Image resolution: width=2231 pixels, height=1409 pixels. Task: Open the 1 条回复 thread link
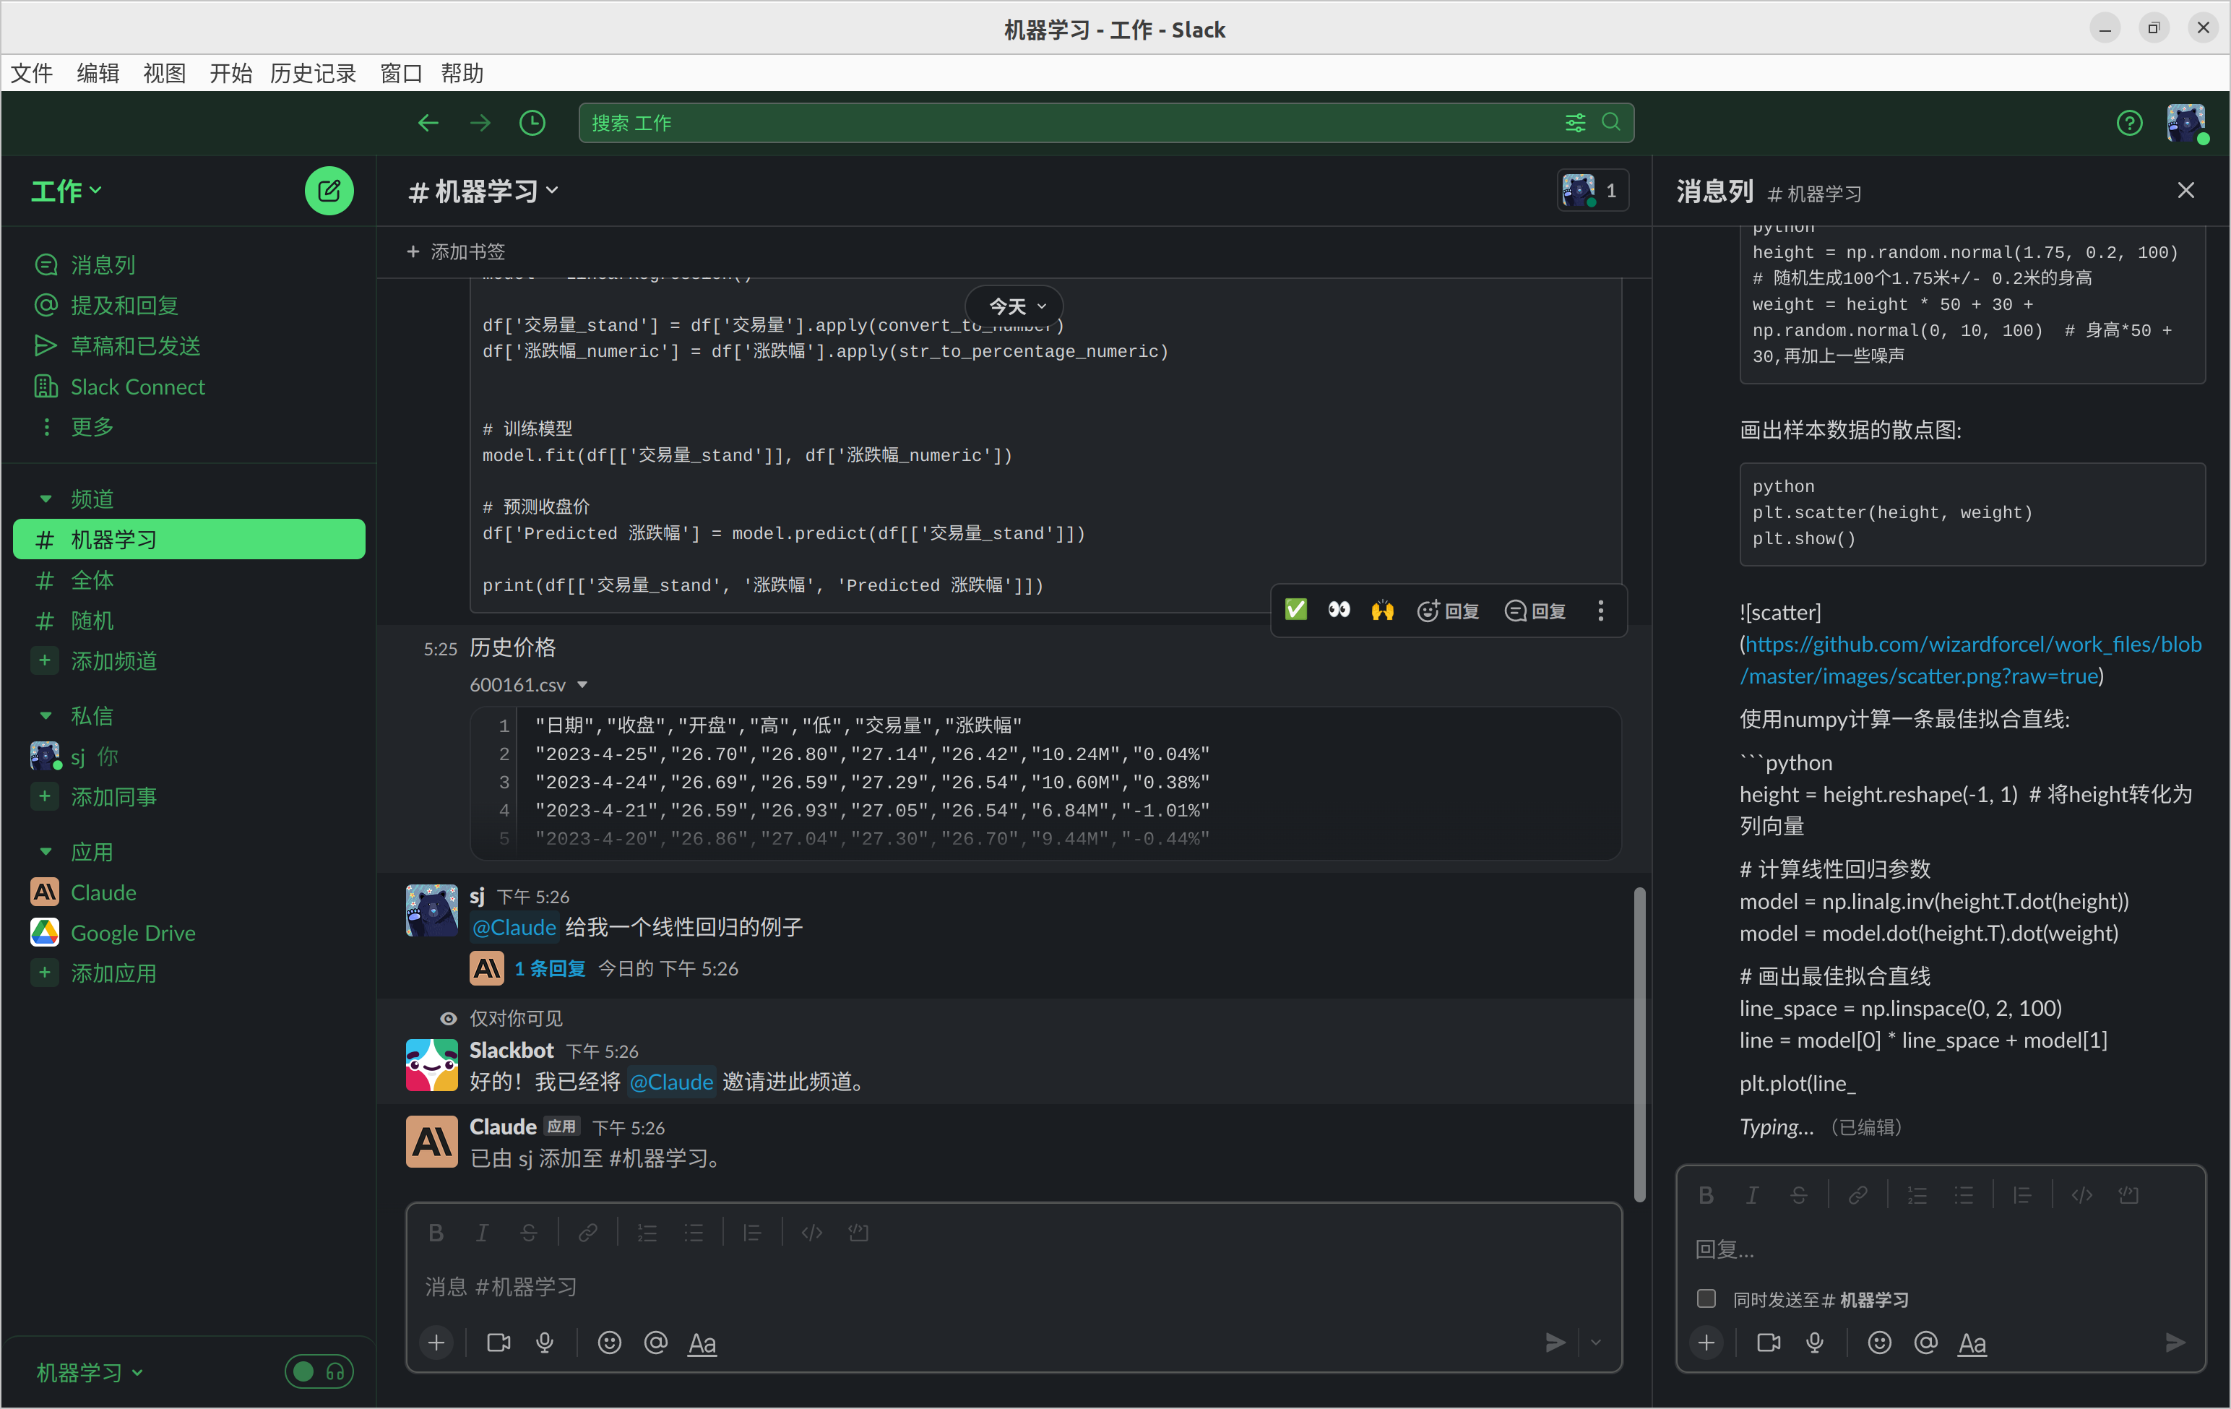tap(549, 968)
